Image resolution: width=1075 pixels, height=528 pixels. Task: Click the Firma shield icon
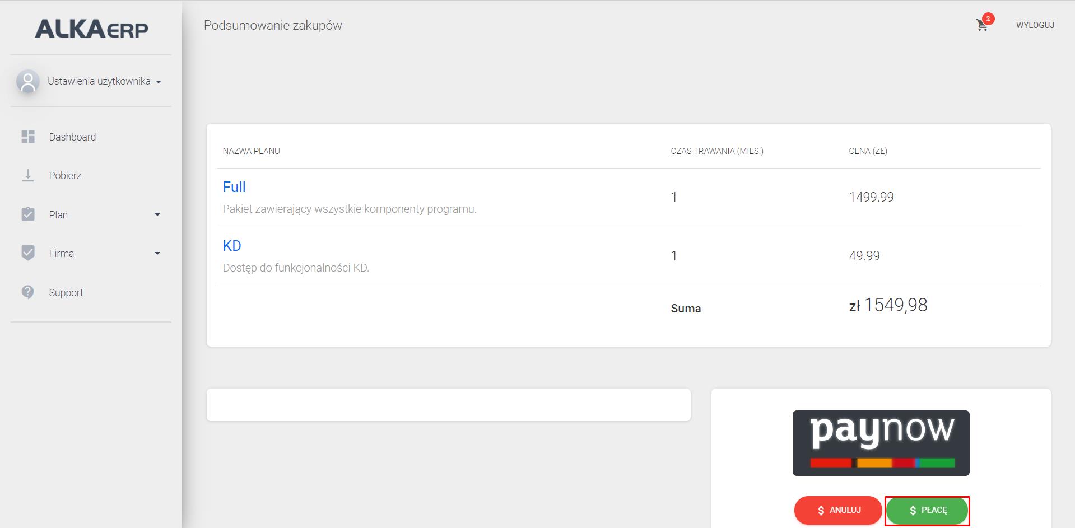pos(28,253)
